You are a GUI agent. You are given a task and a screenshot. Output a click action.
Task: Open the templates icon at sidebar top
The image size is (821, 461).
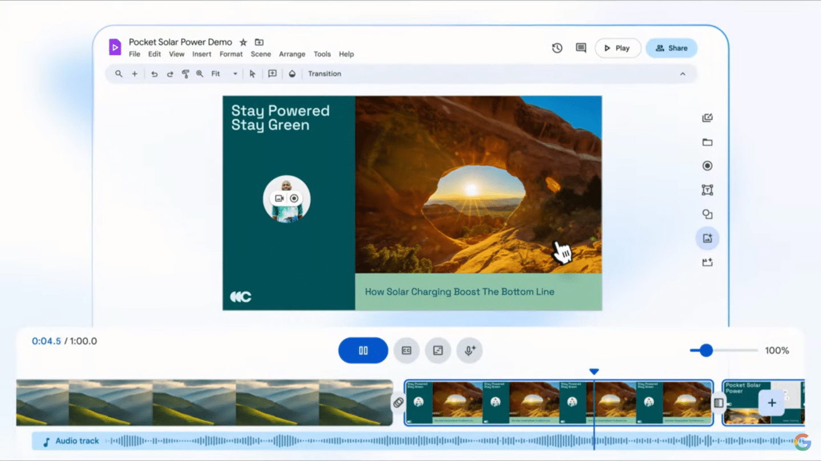coord(707,118)
